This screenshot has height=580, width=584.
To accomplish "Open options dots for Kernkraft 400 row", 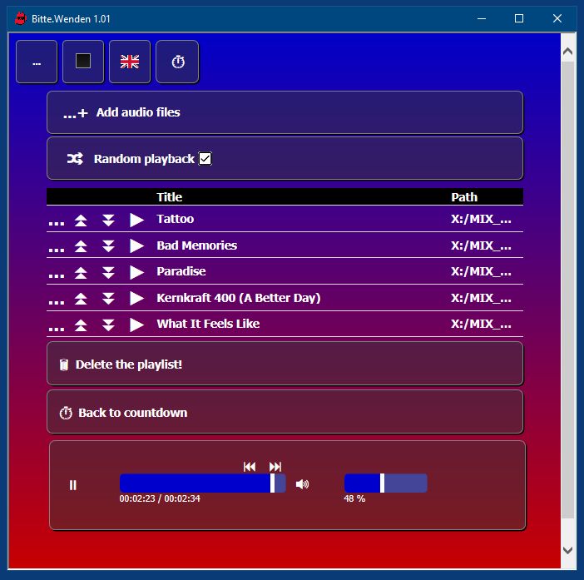I will click(57, 302).
